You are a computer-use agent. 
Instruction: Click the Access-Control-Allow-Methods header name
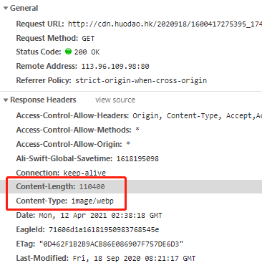74,130
